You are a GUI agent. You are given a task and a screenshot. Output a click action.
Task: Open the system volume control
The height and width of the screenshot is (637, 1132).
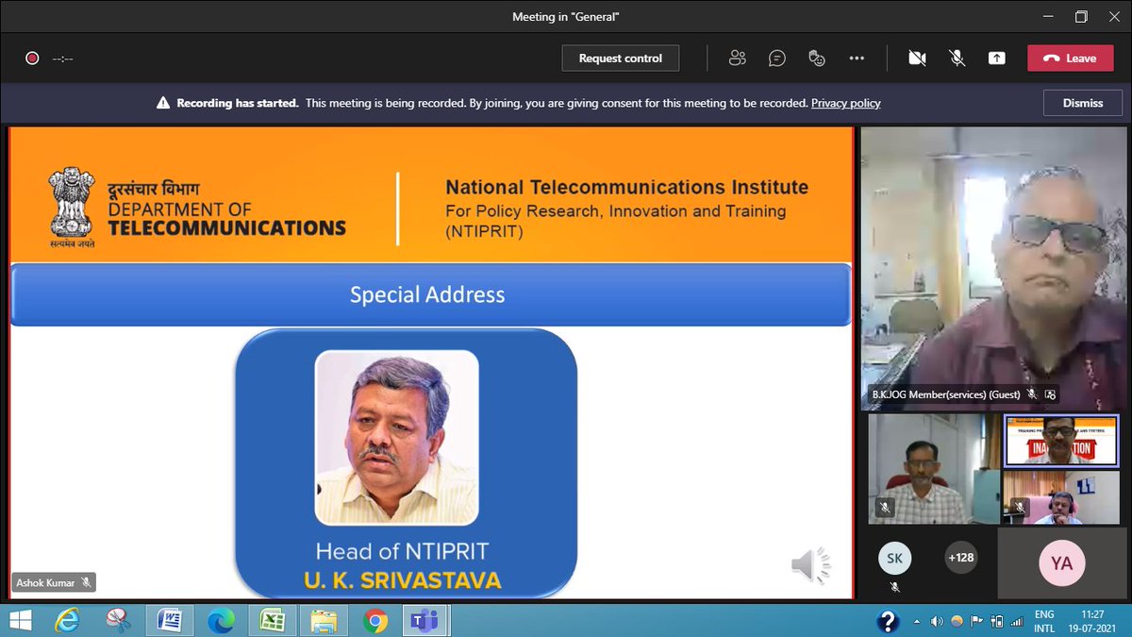936,622
